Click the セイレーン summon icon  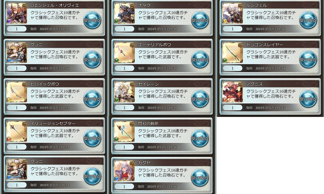click(x=124, y=92)
